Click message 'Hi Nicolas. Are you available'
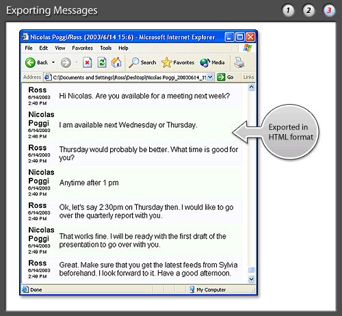 coord(144,96)
